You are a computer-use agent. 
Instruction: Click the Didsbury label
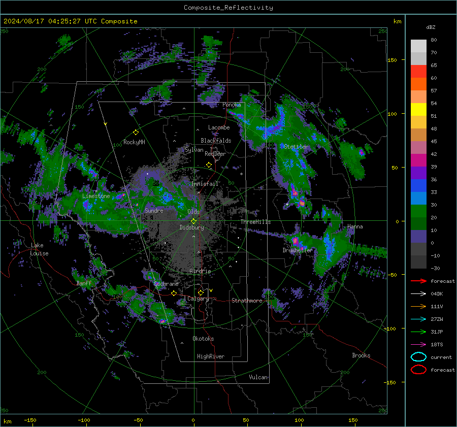[x=192, y=227]
